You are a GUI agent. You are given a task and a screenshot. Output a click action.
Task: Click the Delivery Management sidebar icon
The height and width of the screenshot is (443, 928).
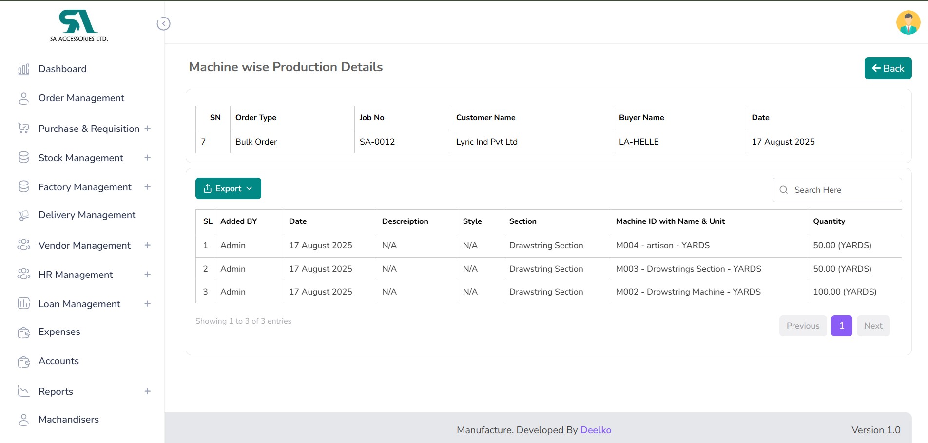click(x=23, y=215)
